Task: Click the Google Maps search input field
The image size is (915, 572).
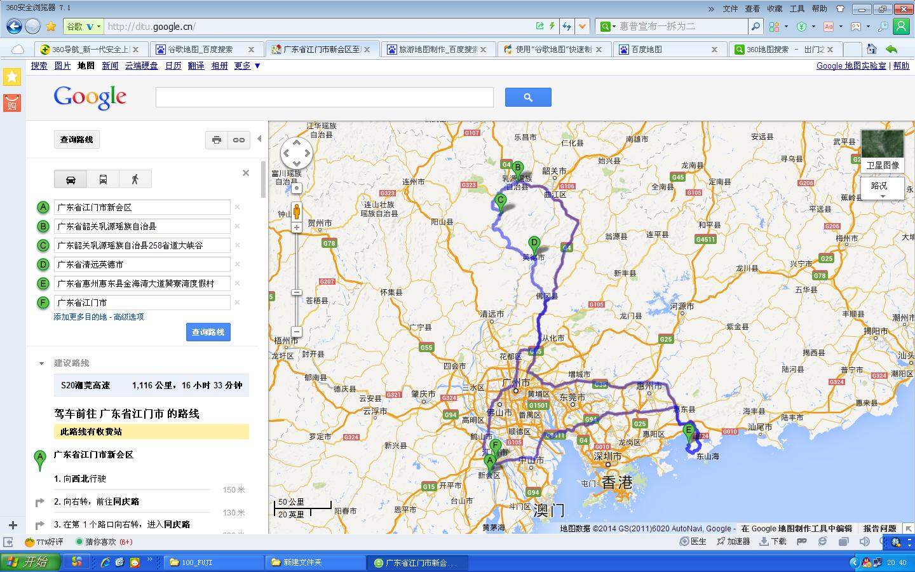Action: 325,97
